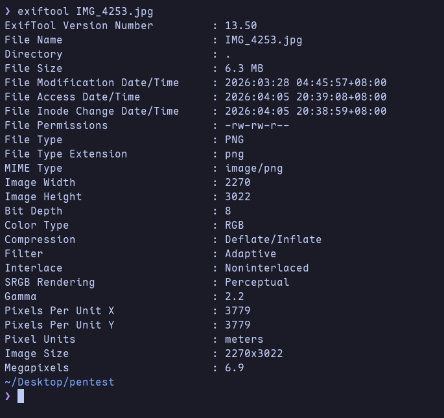Click the File Permissions -rw-rw-r-- value

pos(257,126)
